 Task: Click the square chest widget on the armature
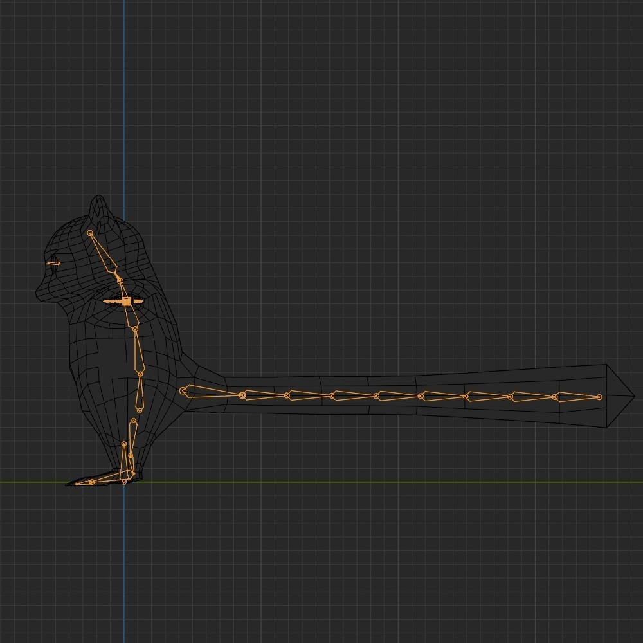point(127,301)
